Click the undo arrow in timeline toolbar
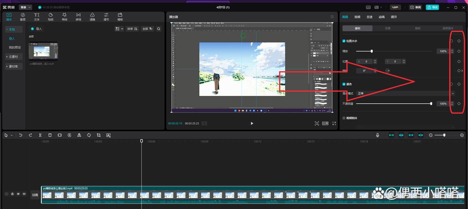Viewport: 468px width, 209px height. [20, 135]
